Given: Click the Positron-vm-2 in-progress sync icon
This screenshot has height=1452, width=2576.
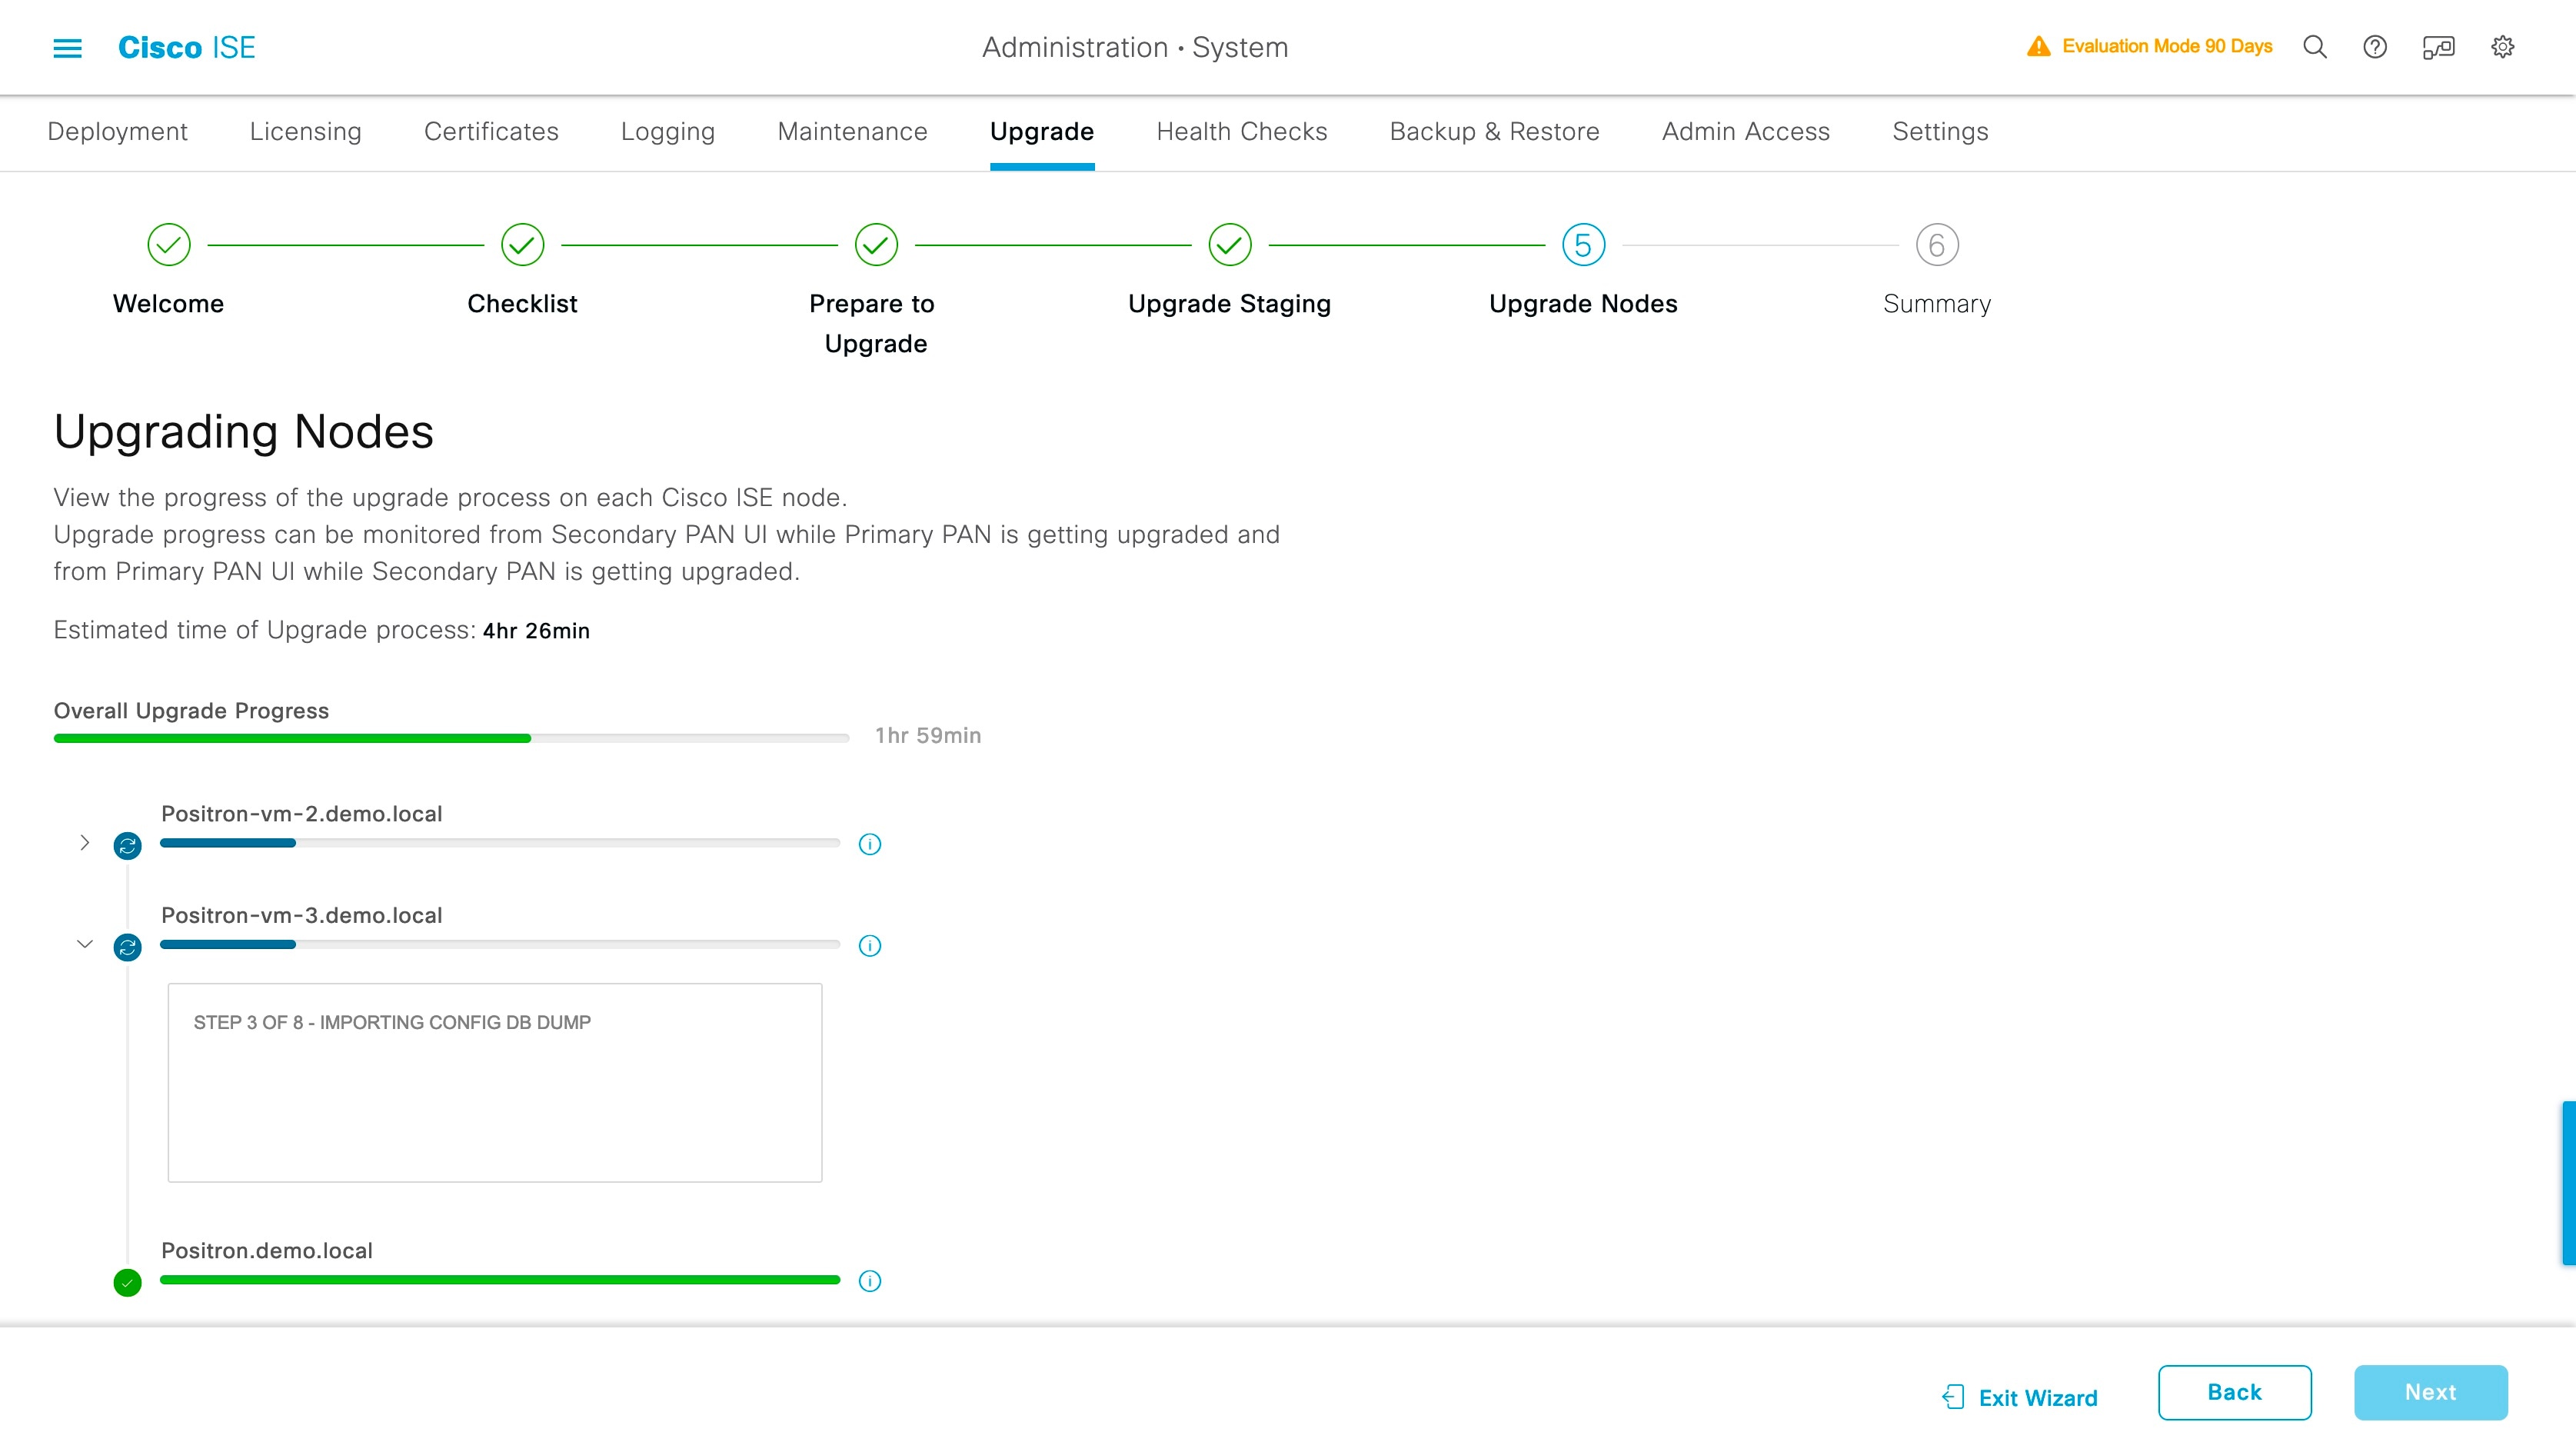Looking at the screenshot, I should tap(127, 846).
